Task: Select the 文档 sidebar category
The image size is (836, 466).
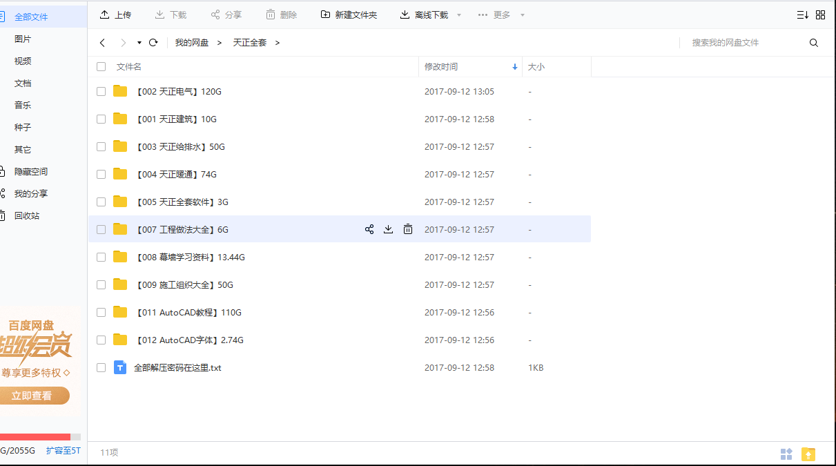Action: (23, 84)
